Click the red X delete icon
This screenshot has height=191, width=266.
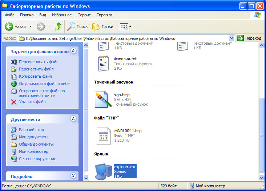tap(14, 102)
